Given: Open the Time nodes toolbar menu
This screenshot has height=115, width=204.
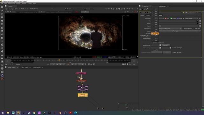Looking at the screenshot, I should pos(2,14).
